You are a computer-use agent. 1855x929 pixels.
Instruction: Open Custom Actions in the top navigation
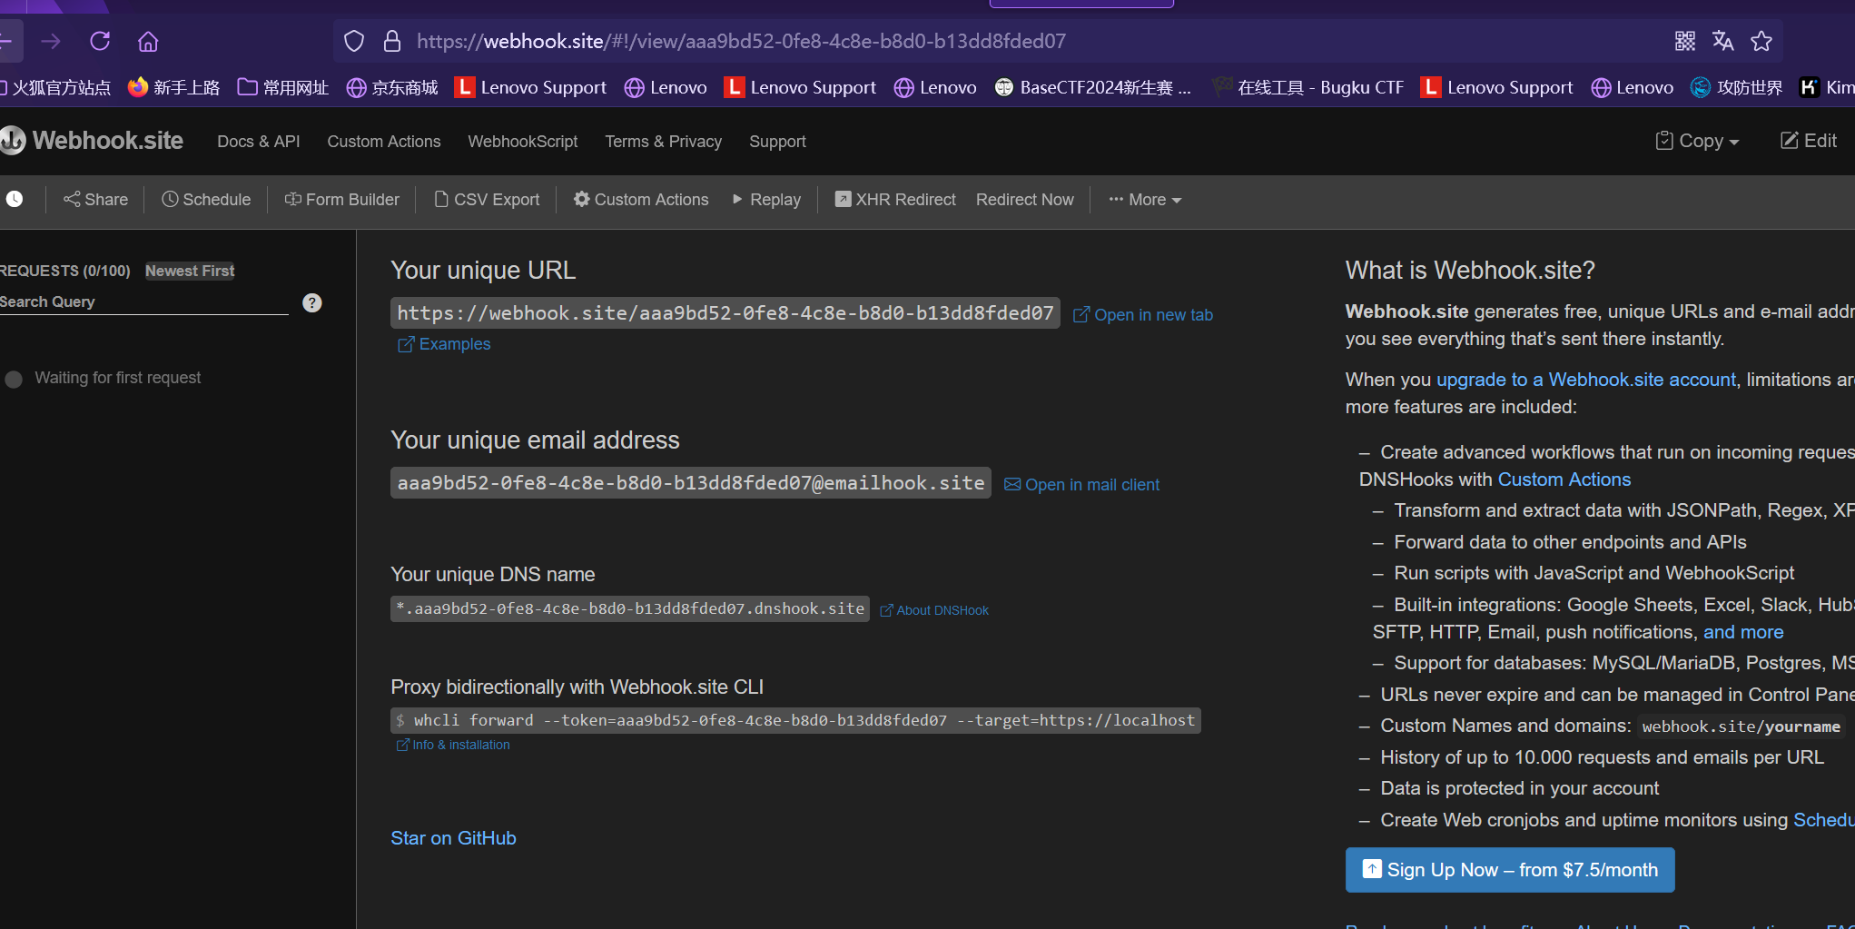pyautogui.click(x=384, y=142)
